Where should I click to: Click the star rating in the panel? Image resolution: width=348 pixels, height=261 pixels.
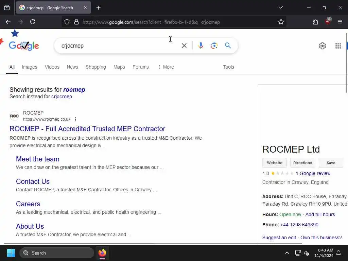coord(282,173)
